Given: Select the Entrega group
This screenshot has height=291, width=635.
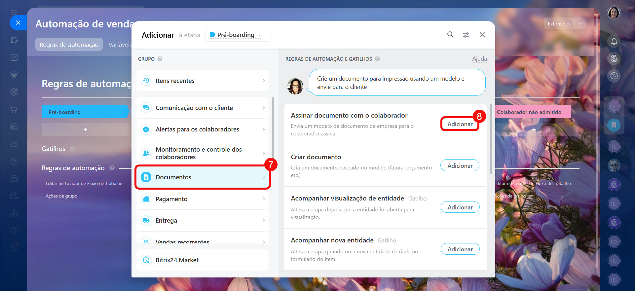Looking at the screenshot, I should [x=203, y=220].
